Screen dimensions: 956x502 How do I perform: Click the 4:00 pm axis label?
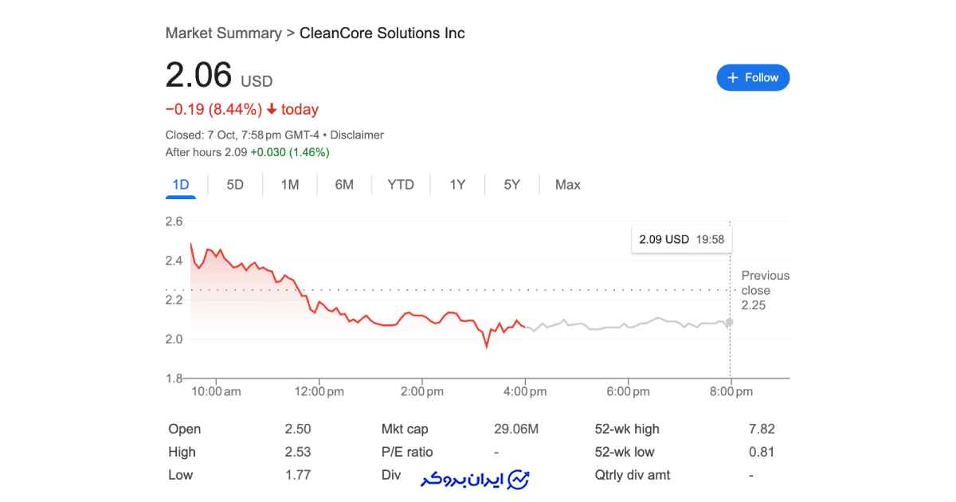(526, 391)
